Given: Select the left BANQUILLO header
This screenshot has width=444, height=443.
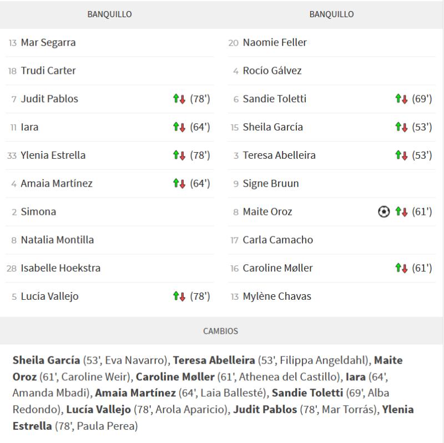Looking at the screenshot, I should click(x=109, y=14).
